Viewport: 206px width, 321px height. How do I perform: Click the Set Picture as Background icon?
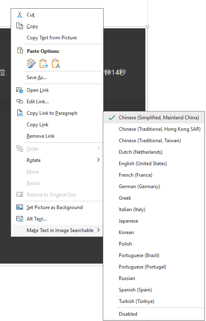20,207
